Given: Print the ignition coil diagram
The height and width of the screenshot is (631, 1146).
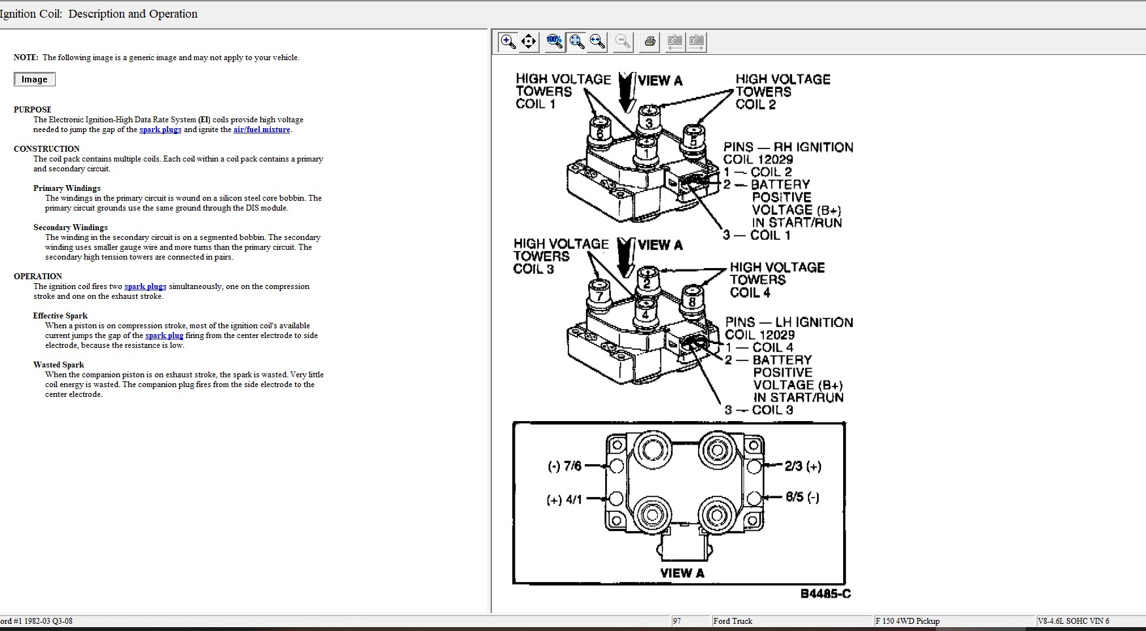Looking at the screenshot, I should click(x=650, y=42).
